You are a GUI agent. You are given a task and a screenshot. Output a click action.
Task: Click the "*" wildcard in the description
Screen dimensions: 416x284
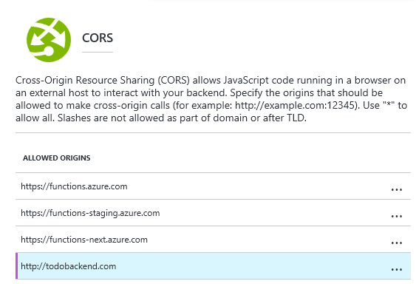389,105
